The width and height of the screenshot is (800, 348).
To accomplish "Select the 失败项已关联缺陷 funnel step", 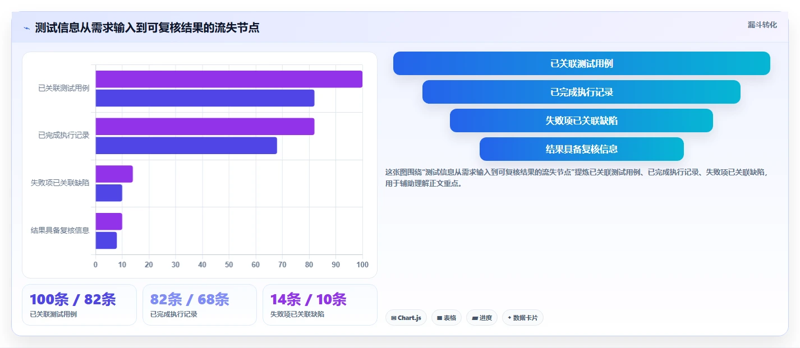I will point(581,120).
